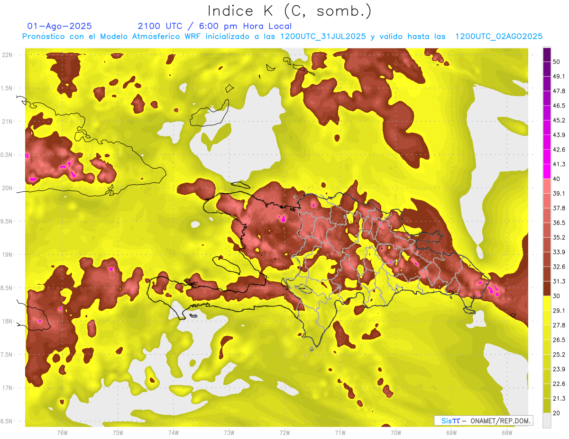This screenshot has height=439, width=569.
Task: Click the colorbar value "47.8"
Action: pyautogui.click(x=559, y=91)
